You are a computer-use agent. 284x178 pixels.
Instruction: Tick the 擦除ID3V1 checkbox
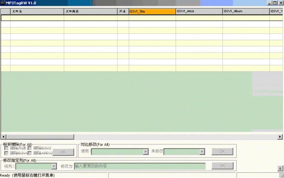[x=6, y=153]
